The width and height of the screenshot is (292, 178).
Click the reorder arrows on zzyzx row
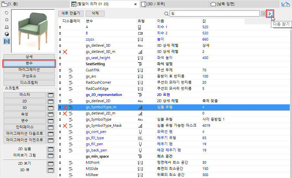60,40
